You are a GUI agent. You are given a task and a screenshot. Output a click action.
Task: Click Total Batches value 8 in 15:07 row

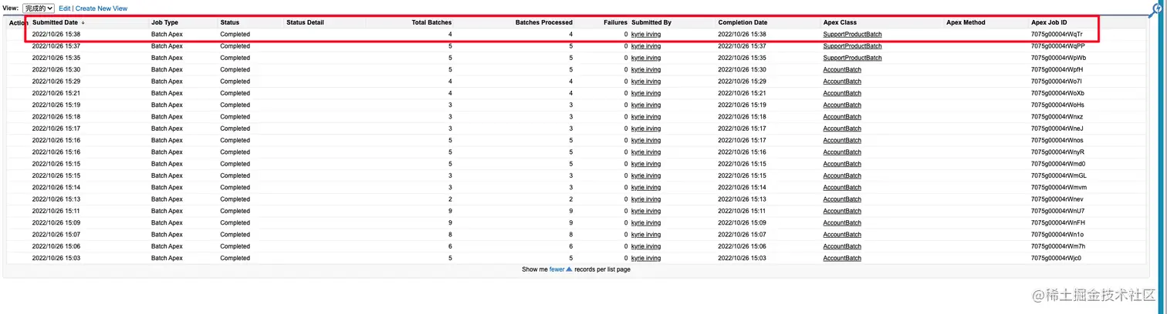(x=450, y=235)
